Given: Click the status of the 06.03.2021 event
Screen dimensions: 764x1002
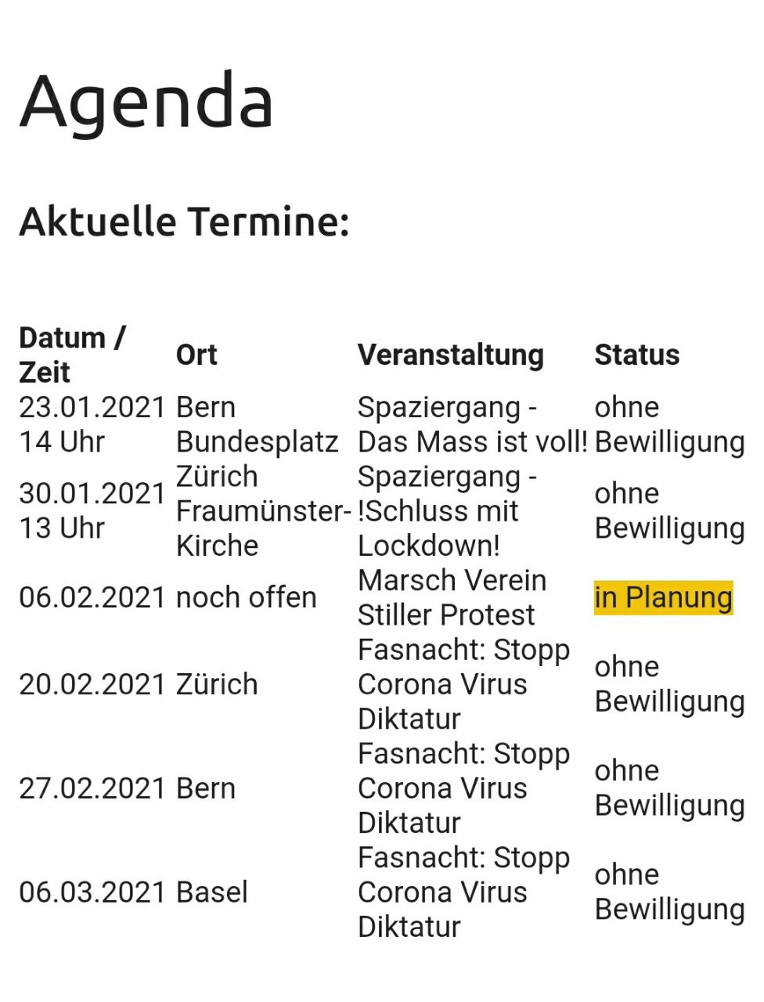Looking at the screenshot, I should tap(668, 892).
